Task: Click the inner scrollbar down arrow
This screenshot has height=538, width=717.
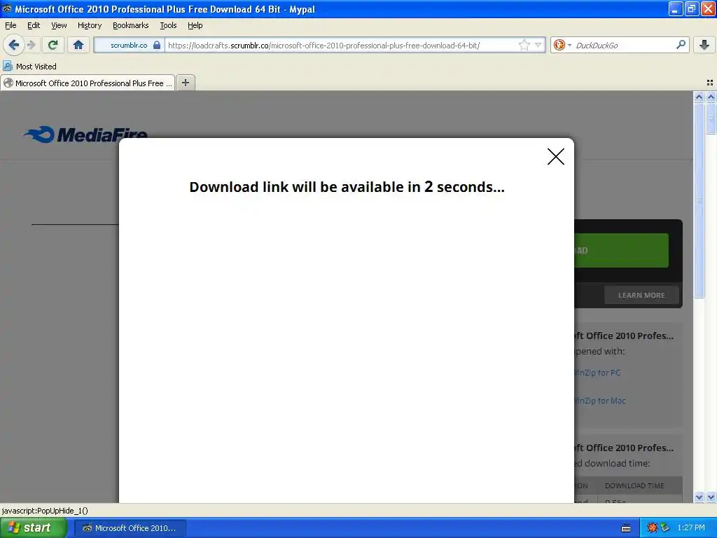Action: pyautogui.click(x=699, y=497)
